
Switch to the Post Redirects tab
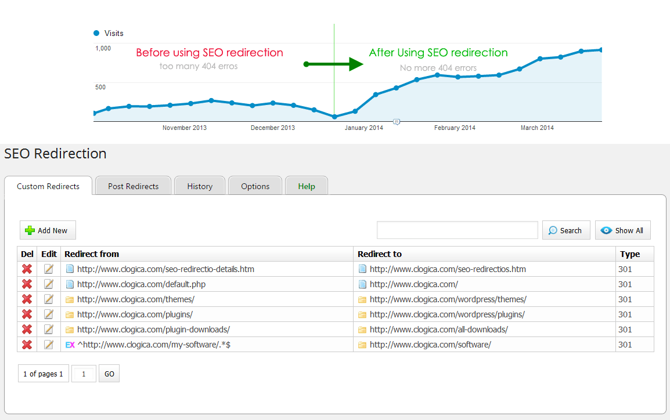(133, 186)
